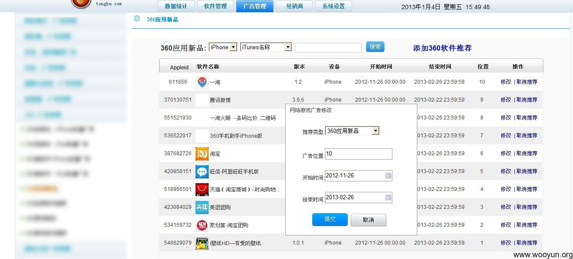This screenshot has width=573, height=259.
Task: Click 取消推荐 for the 一淘 row
Action: [527, 82]
